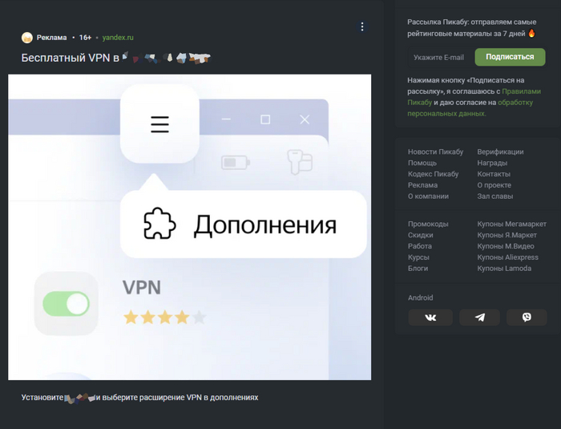The image size is (561, 429).
Task: Open Купоны Мегамаркет link
Action: tap(511, 225)
